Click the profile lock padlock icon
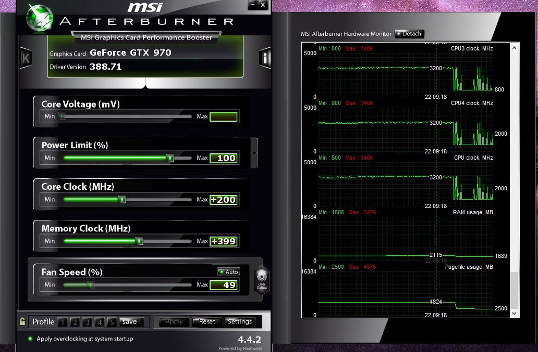 (22, 321)
